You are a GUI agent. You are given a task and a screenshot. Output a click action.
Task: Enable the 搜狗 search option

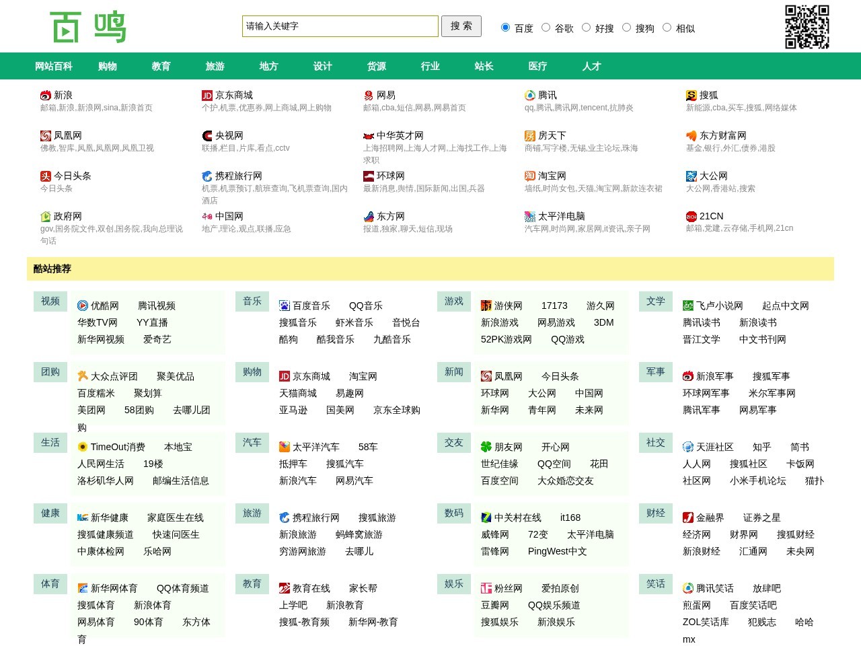626,27
